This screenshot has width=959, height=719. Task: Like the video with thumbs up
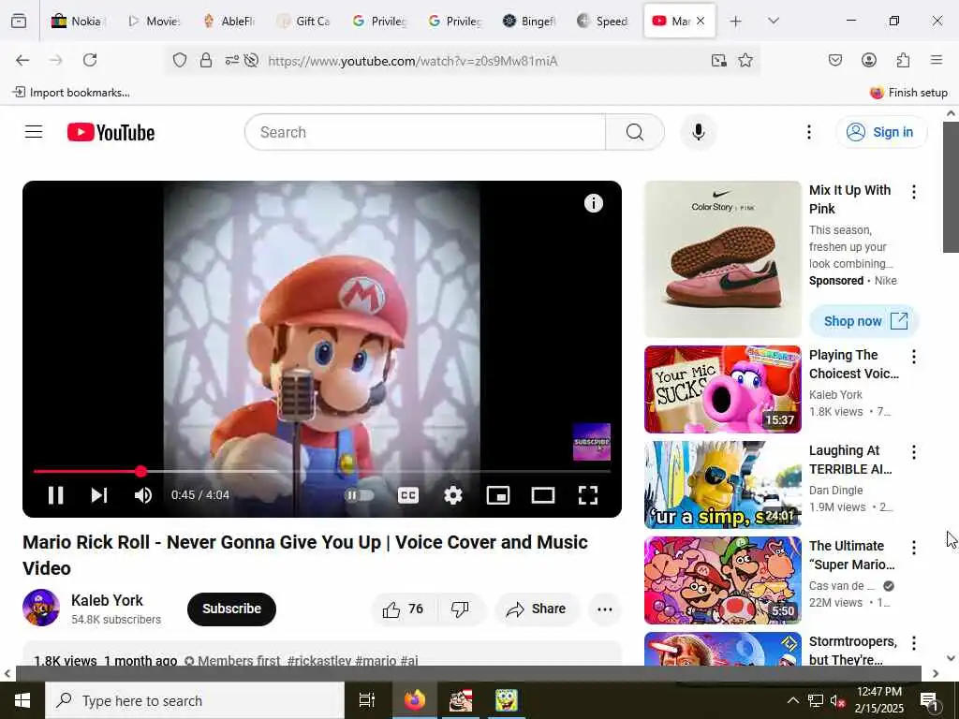[x=404, y=609]
